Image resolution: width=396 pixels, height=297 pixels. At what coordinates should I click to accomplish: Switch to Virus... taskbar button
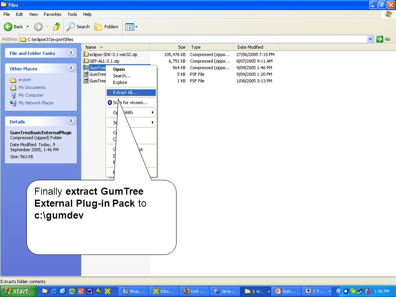(x=133, y=291)
